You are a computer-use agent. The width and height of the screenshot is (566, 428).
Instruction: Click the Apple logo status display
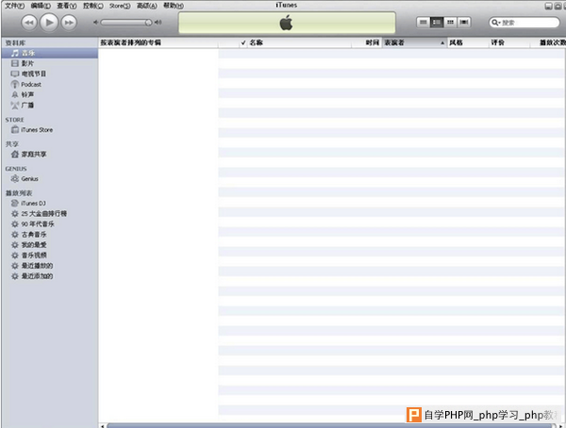(287, 23)
